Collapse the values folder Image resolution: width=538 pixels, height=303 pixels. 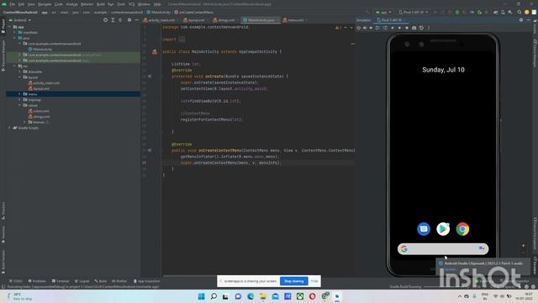click(20, 105)
